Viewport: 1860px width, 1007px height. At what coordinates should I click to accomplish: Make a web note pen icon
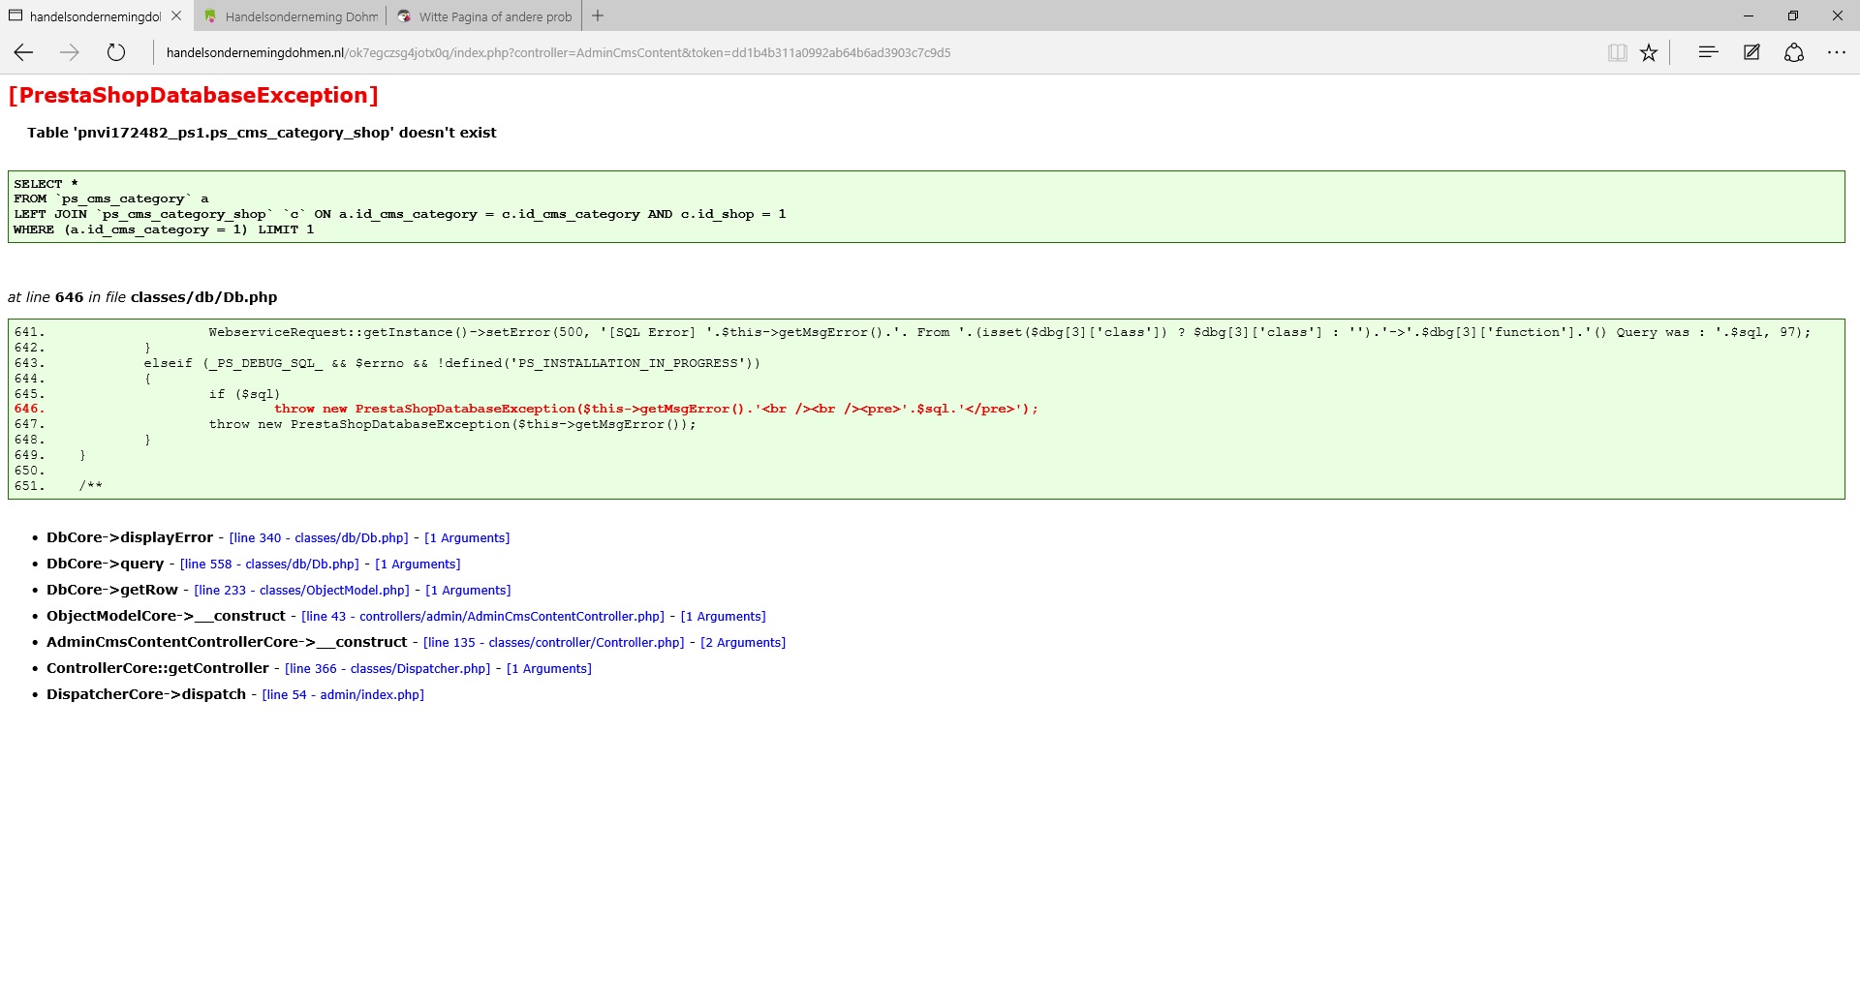click(x=1751, y=52)
